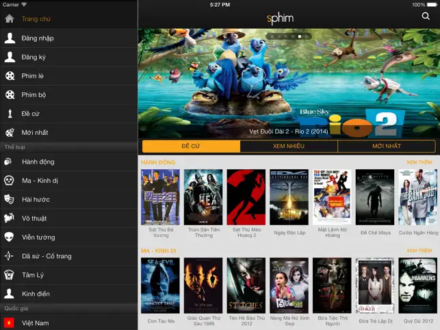Tap the Vietnam flag icon
The width and height of the screenshot is (440, 330).
coord(9,323)
